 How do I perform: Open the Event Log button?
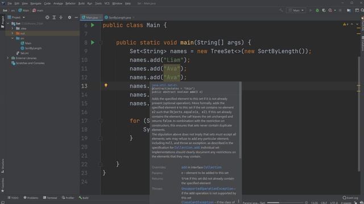350,198
